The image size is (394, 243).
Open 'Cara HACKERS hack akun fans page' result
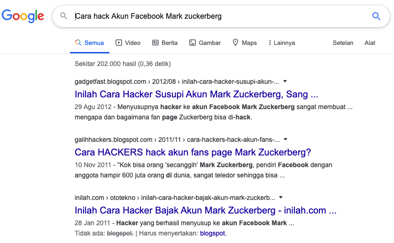tap(193, 152)
